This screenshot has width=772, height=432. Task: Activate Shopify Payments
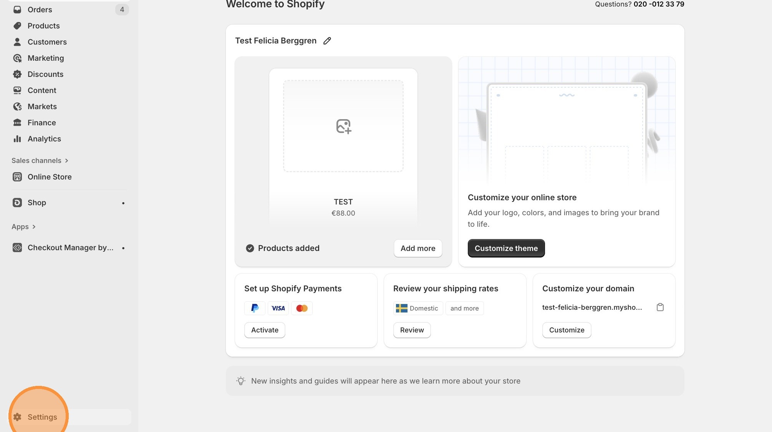[265, 330]
